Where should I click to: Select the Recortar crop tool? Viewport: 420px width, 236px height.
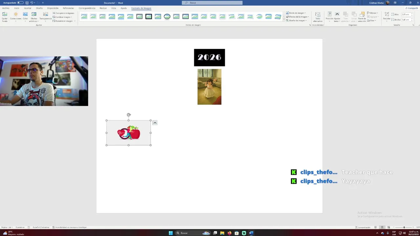[387, 17]
